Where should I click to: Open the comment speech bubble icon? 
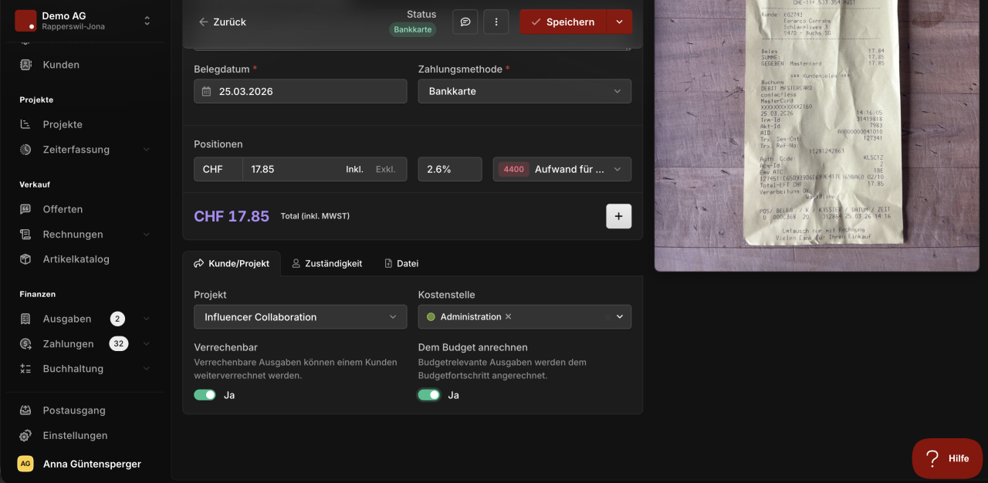tap(465, 22)
